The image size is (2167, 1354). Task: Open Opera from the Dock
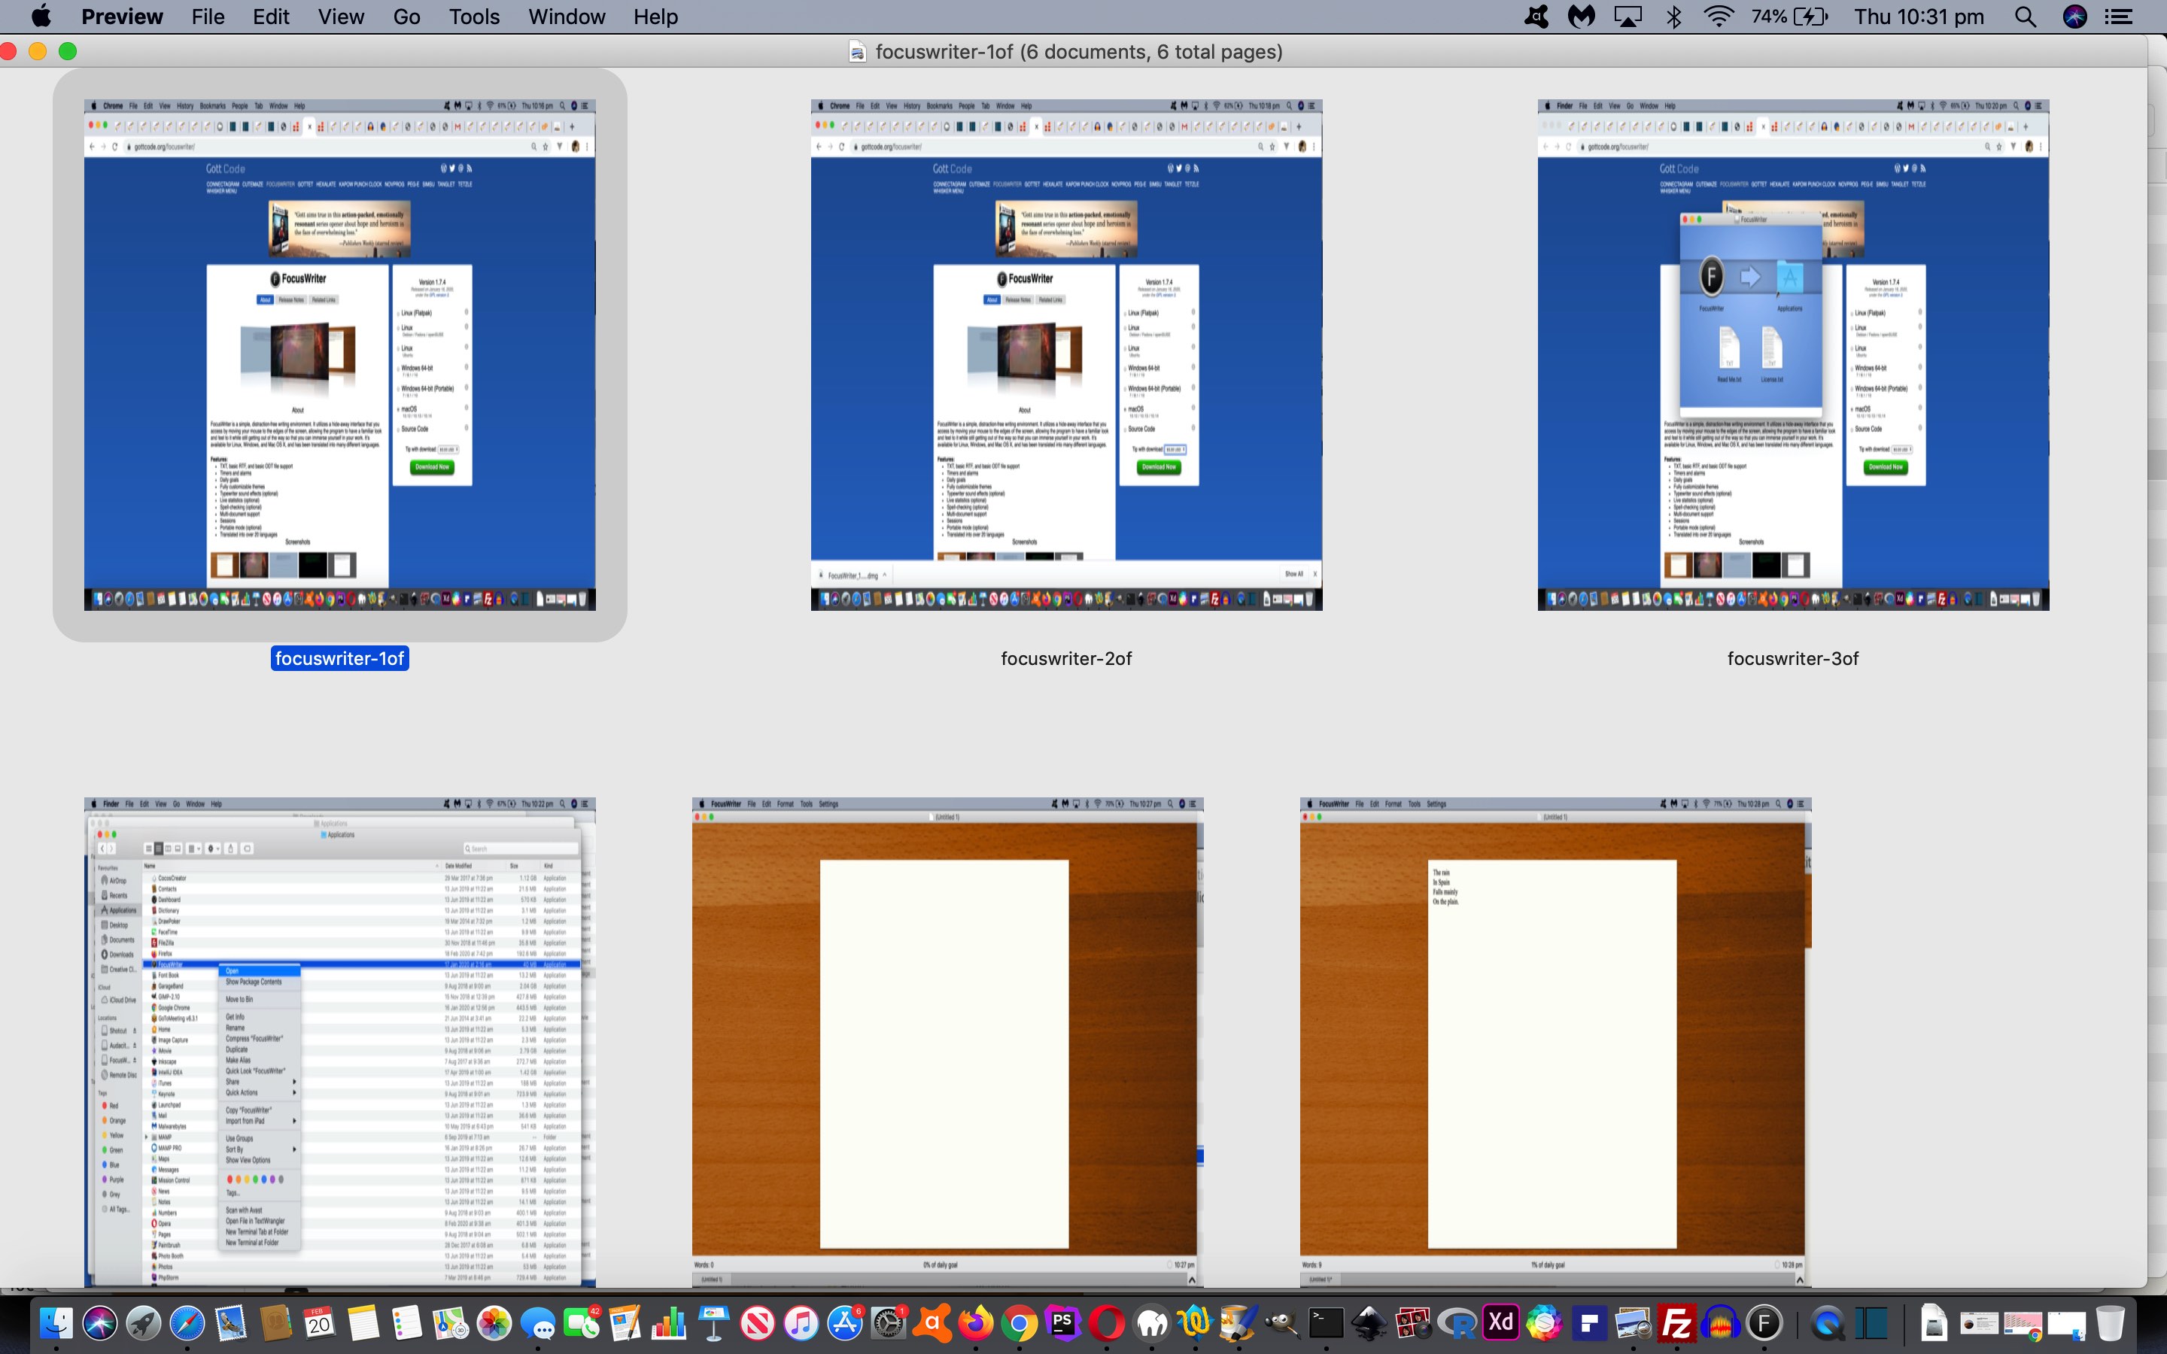[x=1108, y=1322]
